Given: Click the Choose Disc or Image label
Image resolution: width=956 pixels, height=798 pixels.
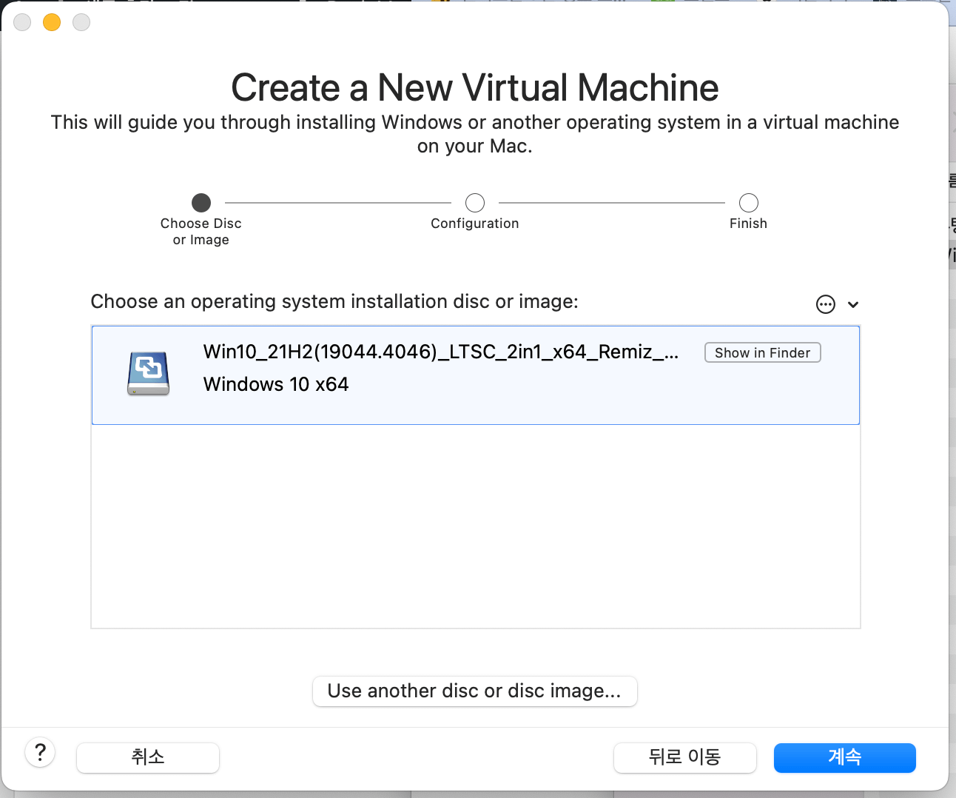Looking at the screenshot, I should 201,232.
